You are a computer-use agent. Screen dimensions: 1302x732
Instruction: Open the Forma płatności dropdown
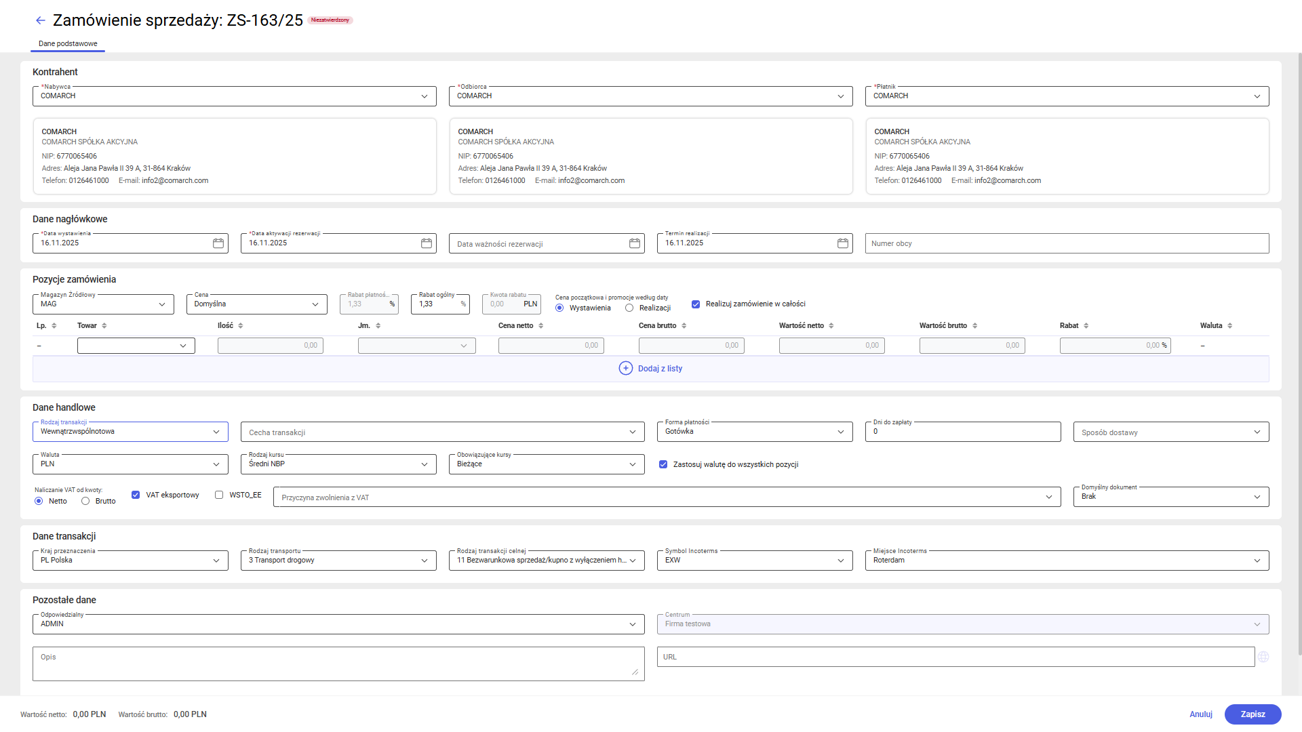pos(840,432)
